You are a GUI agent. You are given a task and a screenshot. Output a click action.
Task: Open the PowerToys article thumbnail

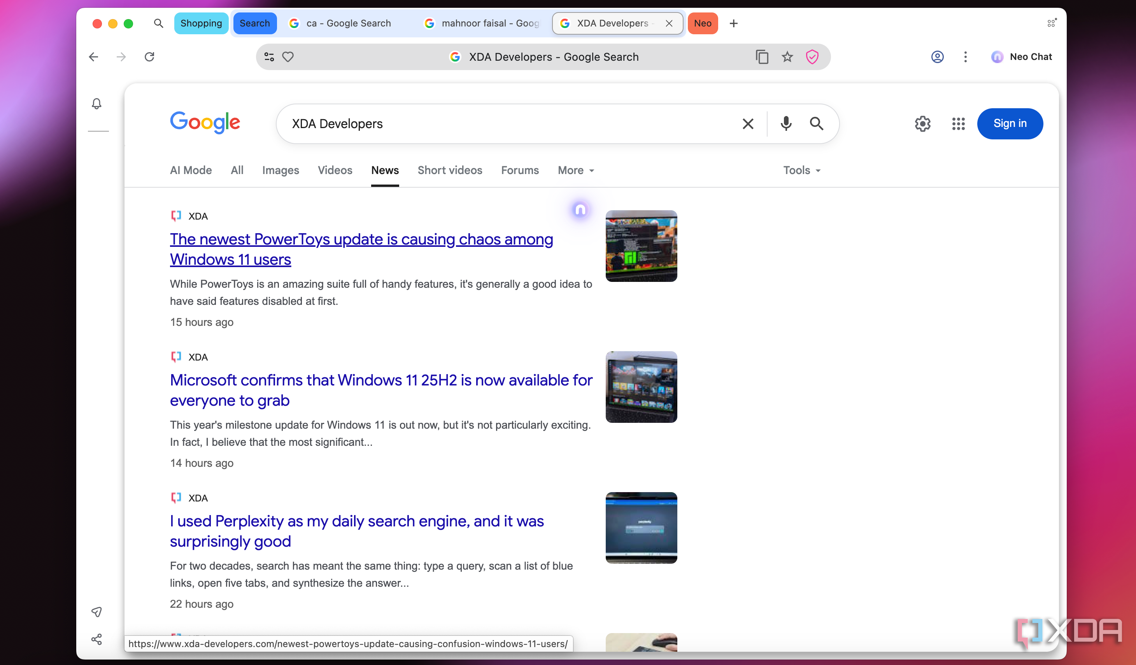point(641,246)
